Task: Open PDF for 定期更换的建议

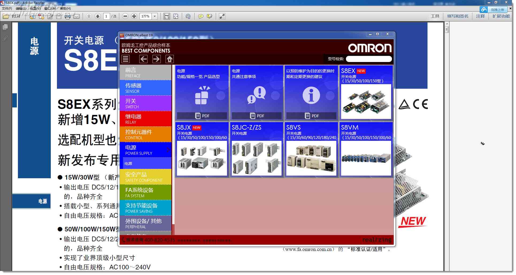Action: coord(311,116)
